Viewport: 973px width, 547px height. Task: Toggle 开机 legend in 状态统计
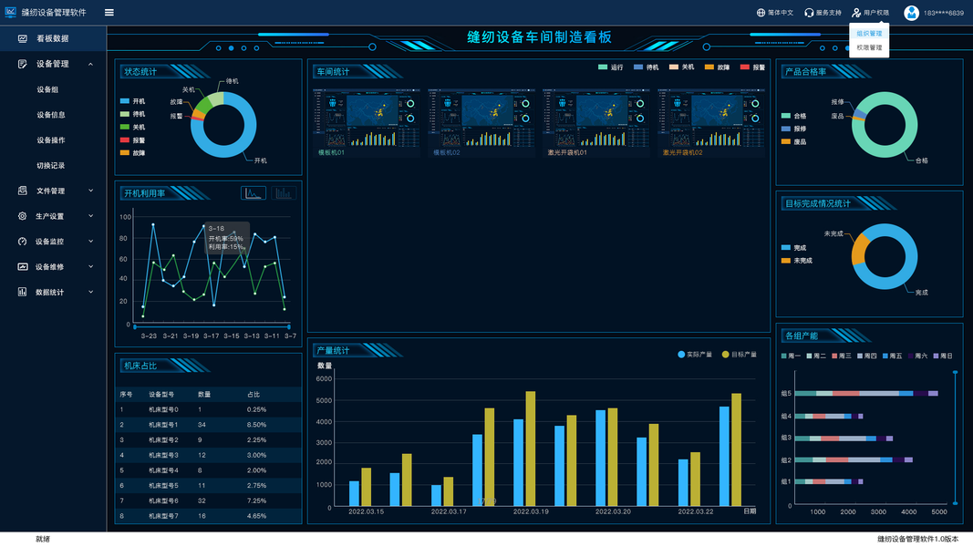132,101
